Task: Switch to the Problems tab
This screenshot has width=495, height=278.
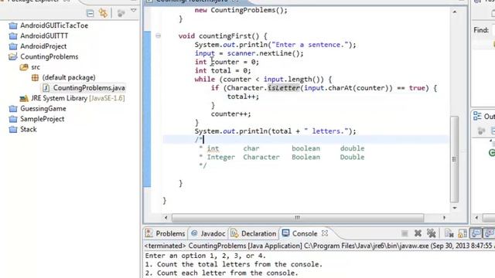Action: click(x=165, y=233)
